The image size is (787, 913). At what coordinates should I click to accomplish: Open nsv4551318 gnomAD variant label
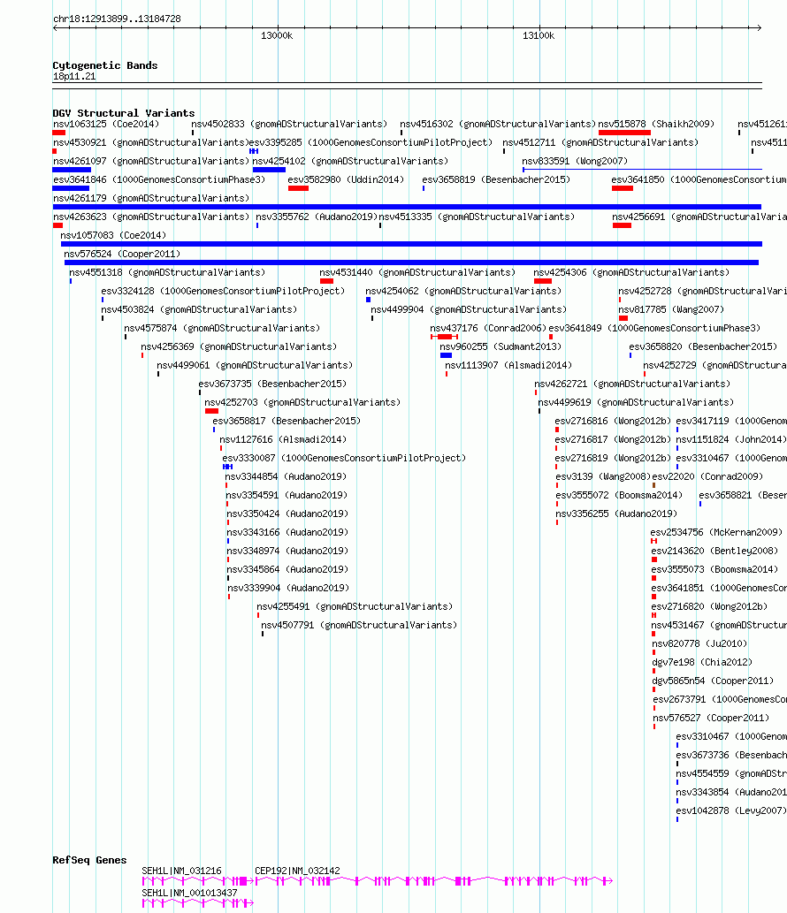coord(167,272)
